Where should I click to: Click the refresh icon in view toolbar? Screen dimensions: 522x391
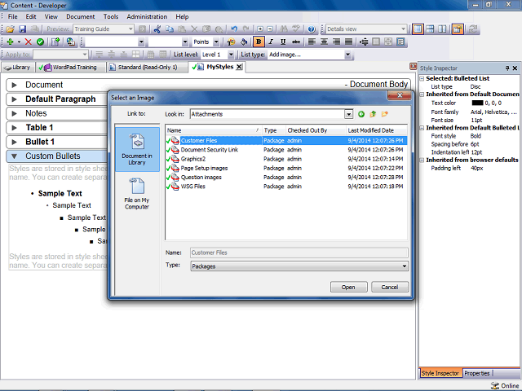tap(473, 29)
